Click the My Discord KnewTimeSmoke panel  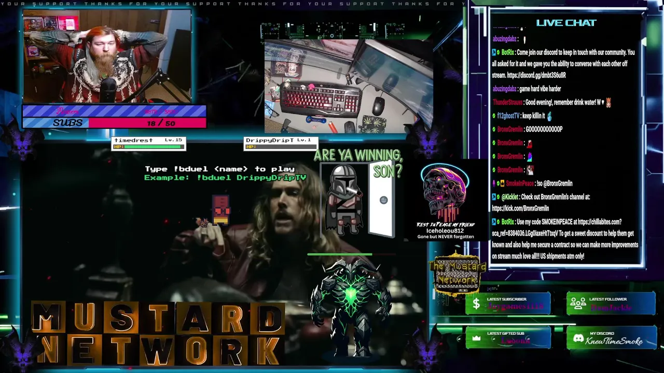(611, 338)
